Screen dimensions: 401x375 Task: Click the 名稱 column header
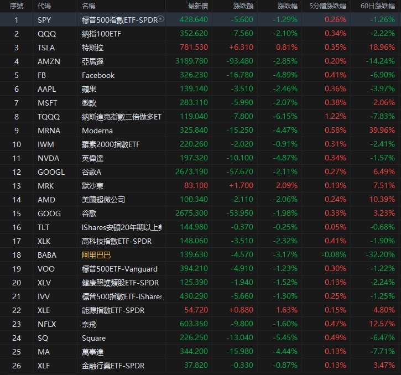click(88, 6)
